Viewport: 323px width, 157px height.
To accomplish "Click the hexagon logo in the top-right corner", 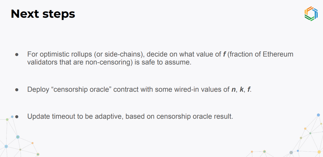I will (311, 13).
